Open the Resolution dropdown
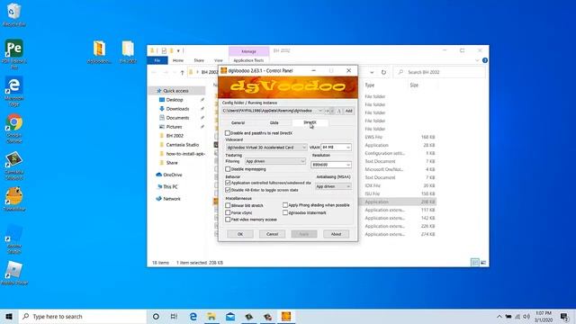The height and width of the screenshot is (324, 576). click(x=331, y=165)
